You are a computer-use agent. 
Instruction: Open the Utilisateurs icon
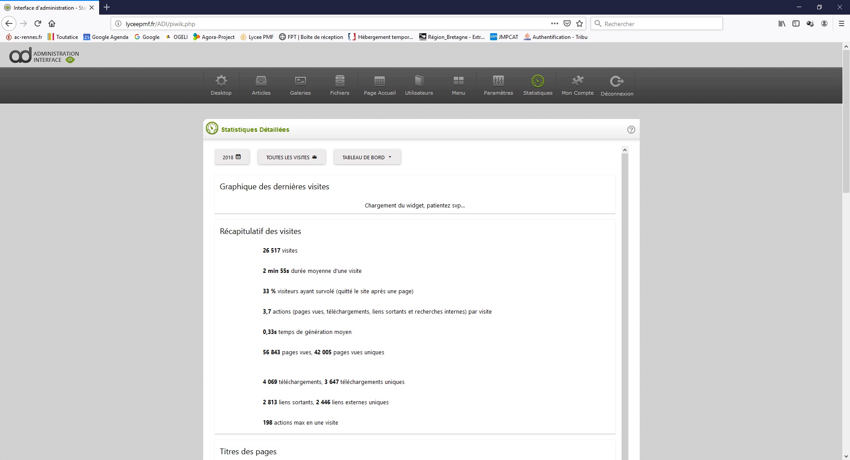click(419, 81)
